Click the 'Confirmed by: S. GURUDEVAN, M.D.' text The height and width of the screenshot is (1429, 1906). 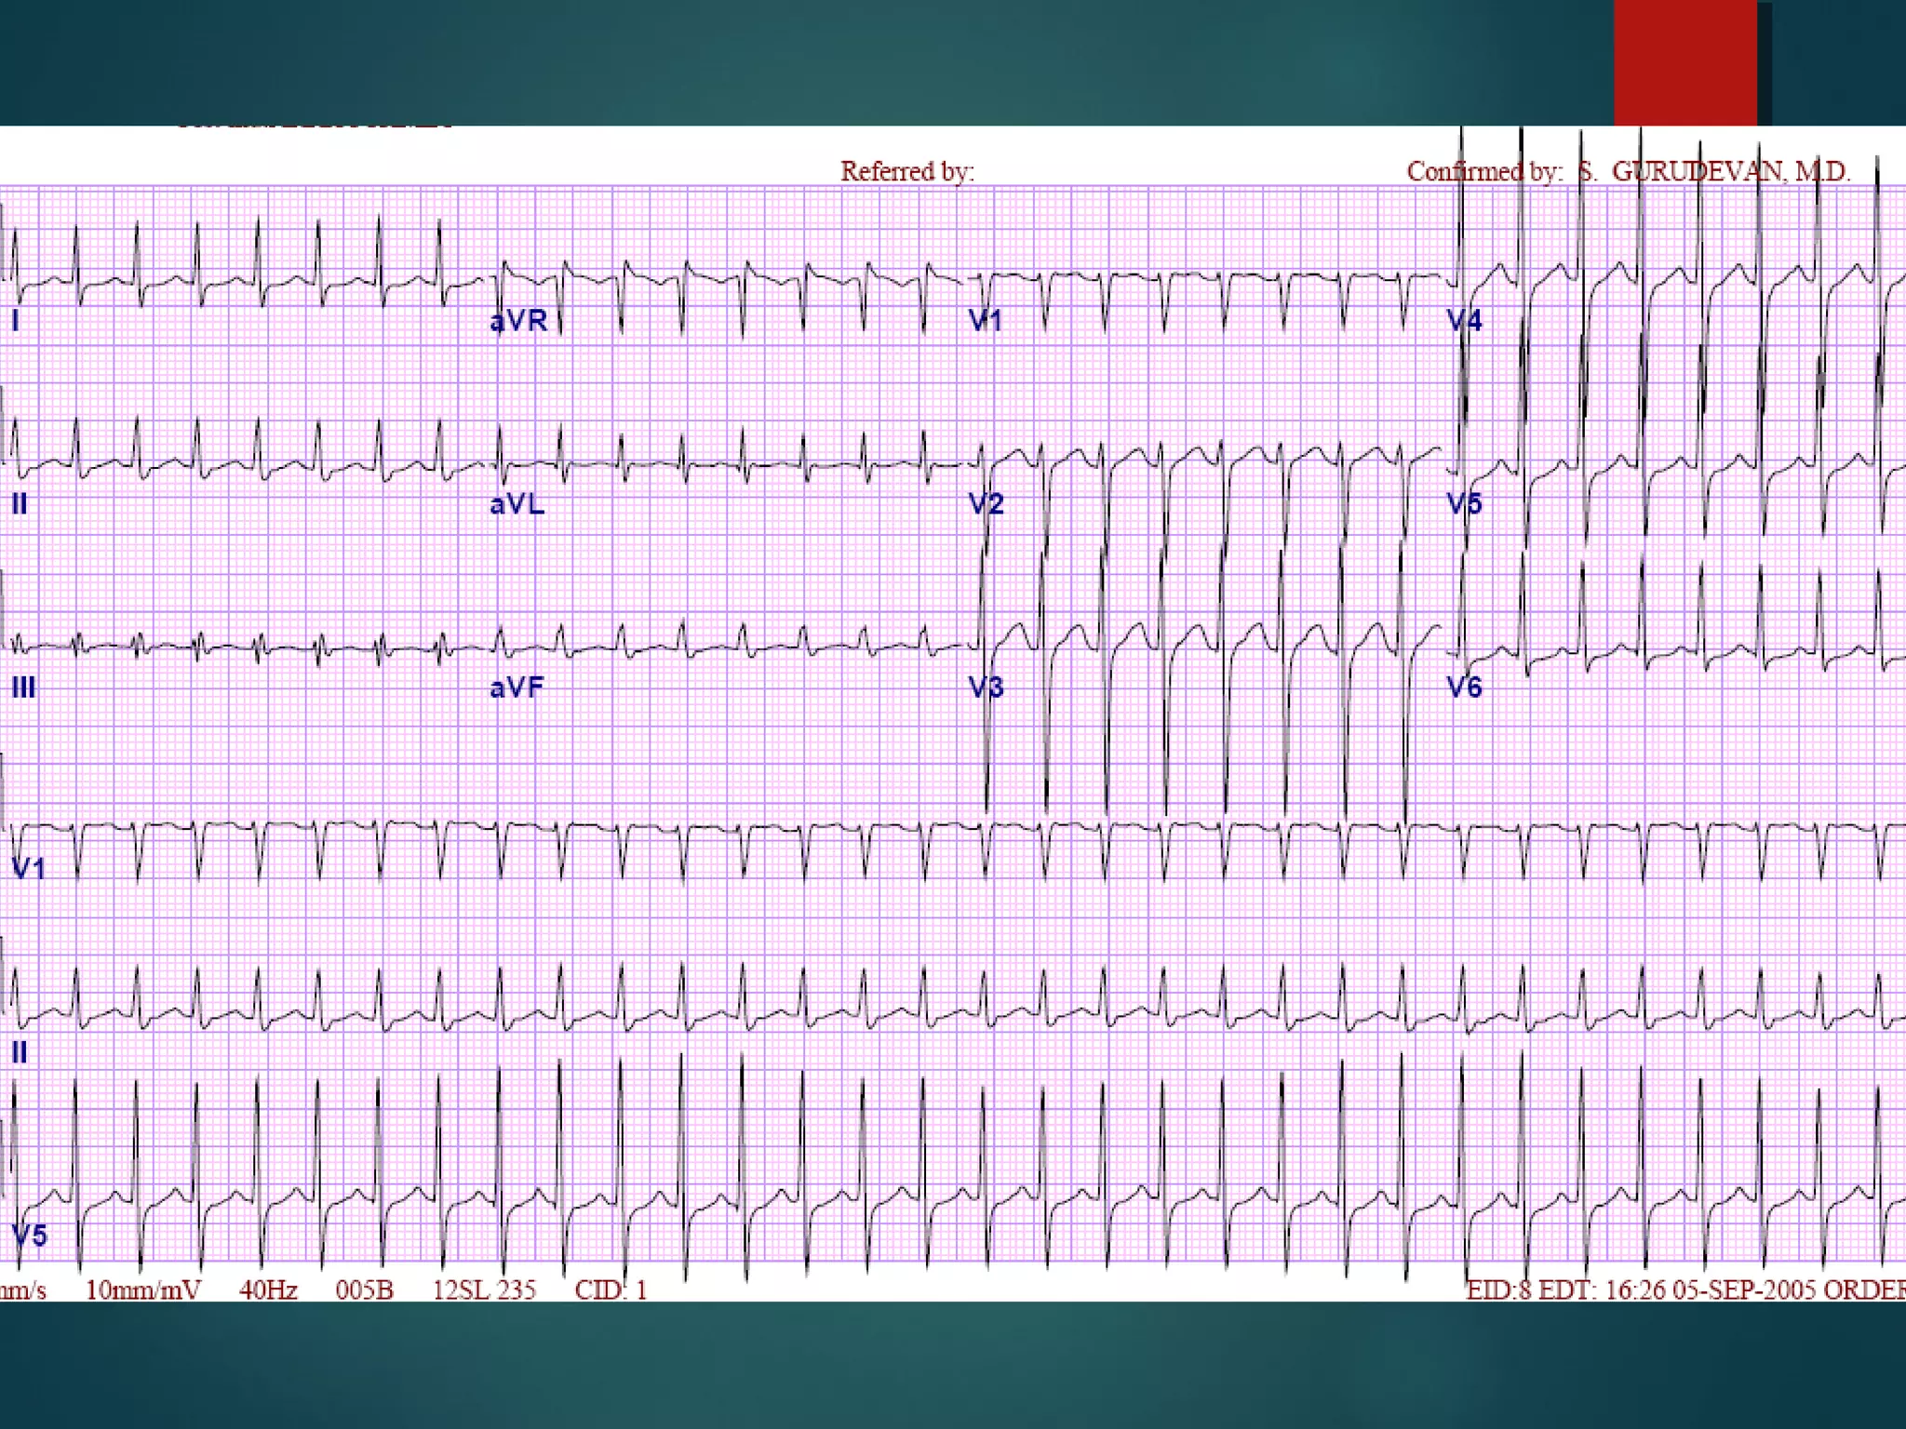1629,172
